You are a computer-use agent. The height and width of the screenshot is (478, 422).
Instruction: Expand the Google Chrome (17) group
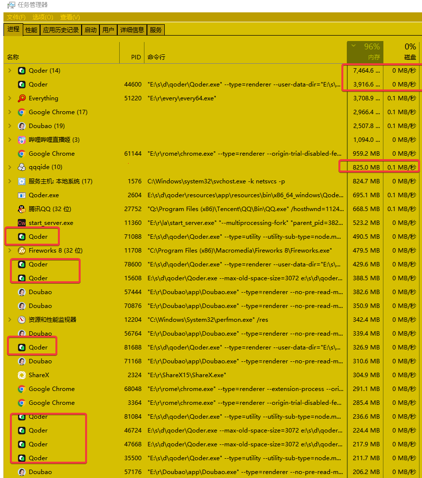coord(10,112)
